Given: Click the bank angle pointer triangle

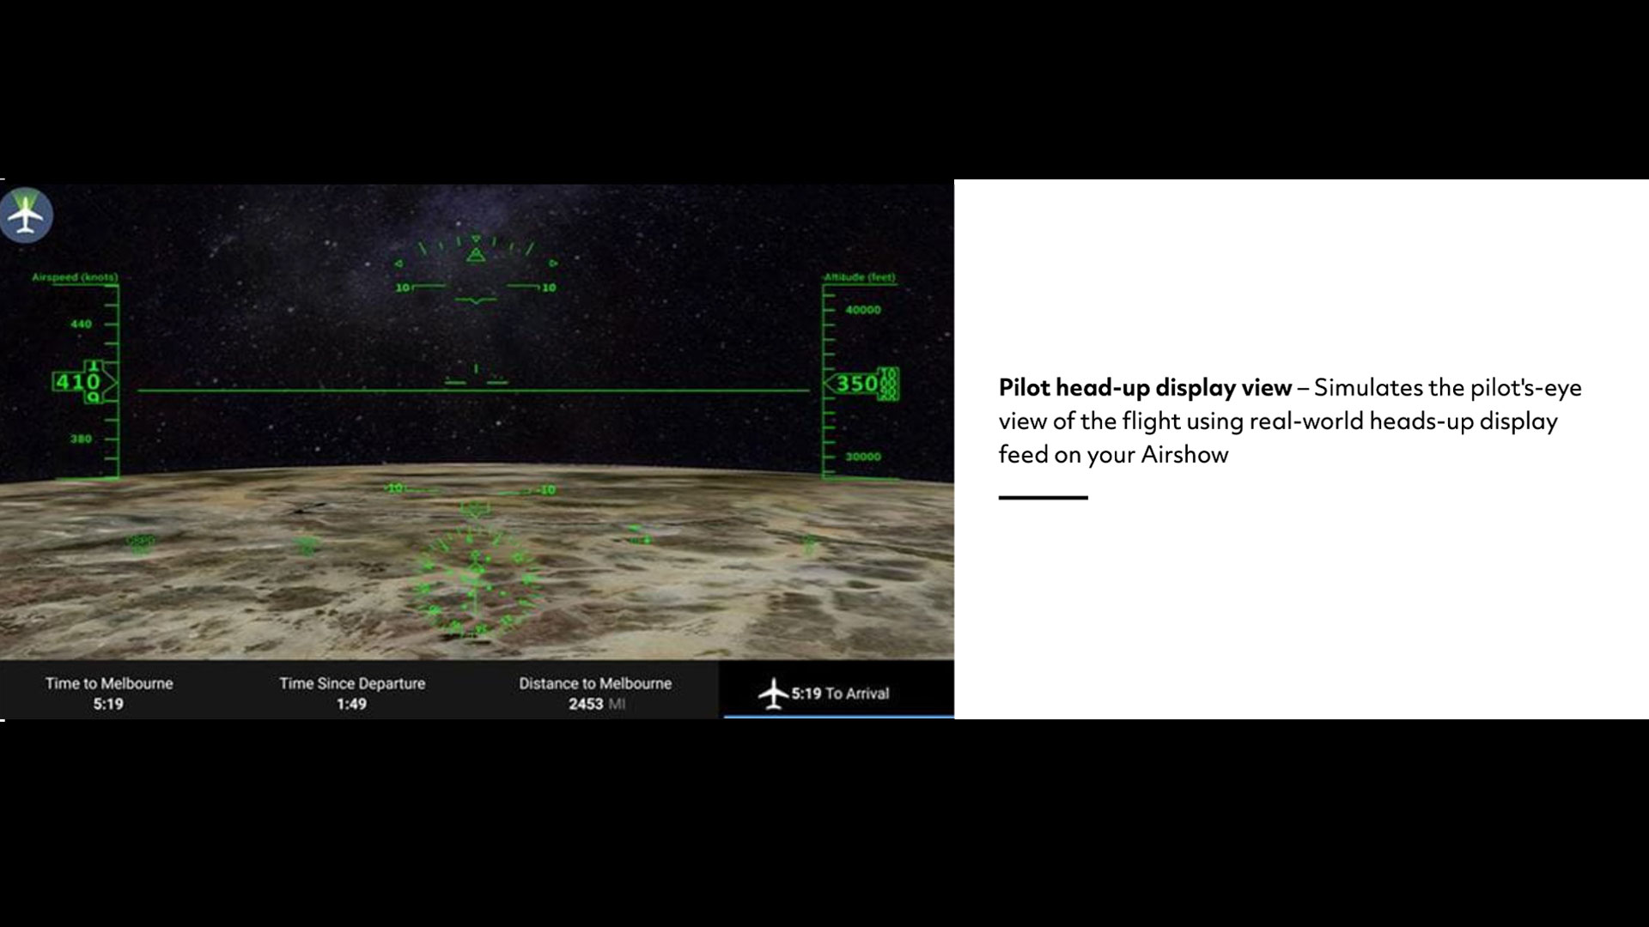Looking at the screenshot, I should pyautogui.click(x=476, y=255).
